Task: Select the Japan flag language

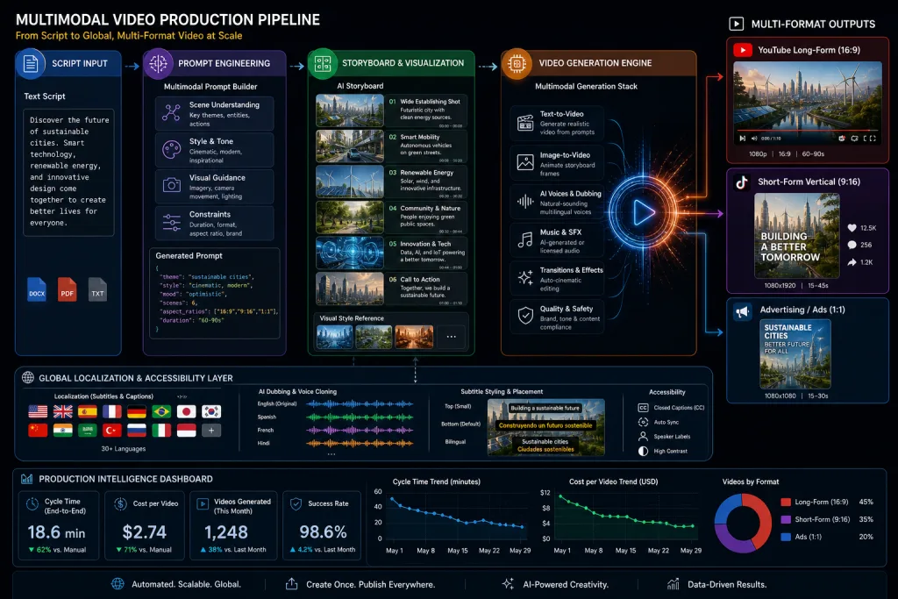Action: (186, 411)
